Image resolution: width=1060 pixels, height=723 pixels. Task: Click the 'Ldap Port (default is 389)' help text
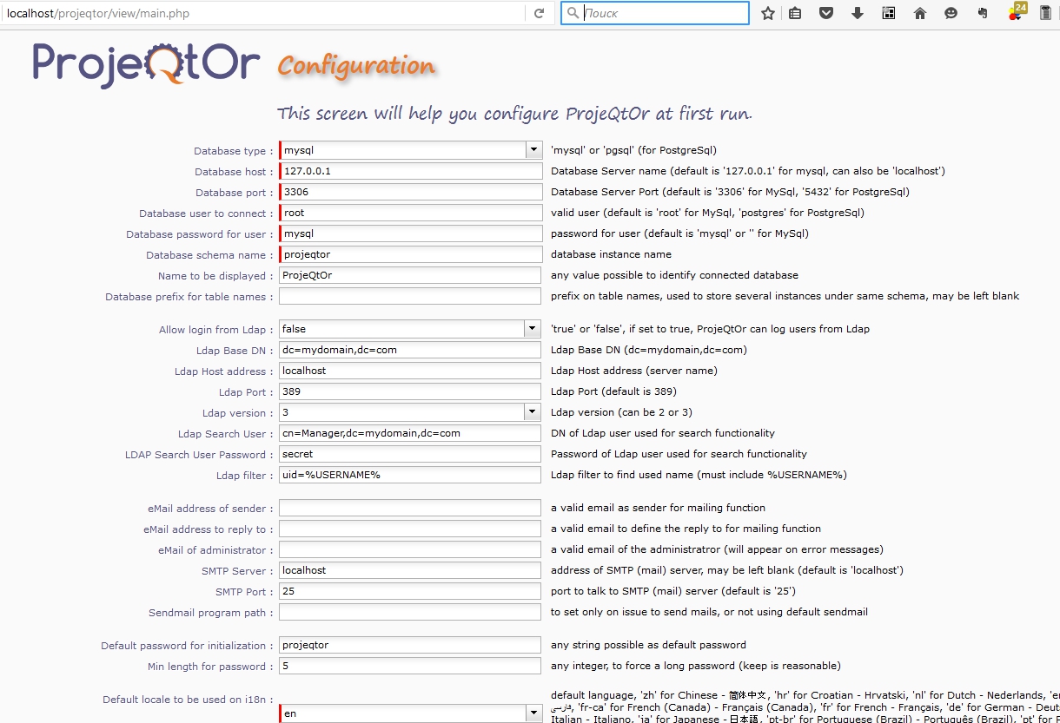[613, 391]
